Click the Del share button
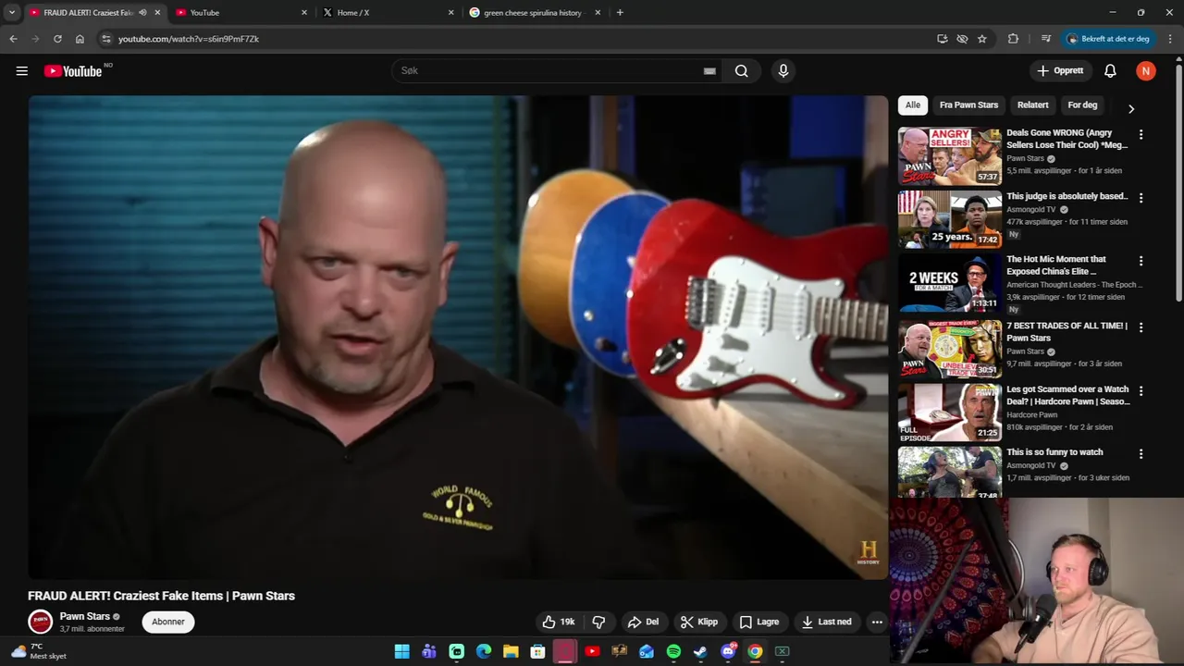The image size is (1184, 666). point(643,622)
